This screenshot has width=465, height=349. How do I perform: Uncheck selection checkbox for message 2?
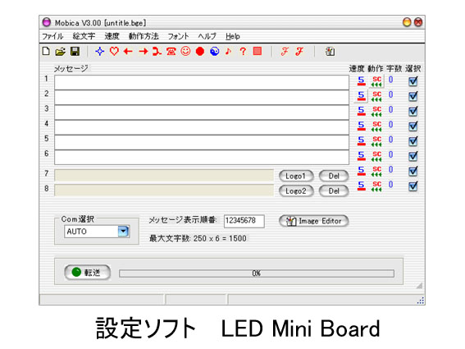(413, 96)
